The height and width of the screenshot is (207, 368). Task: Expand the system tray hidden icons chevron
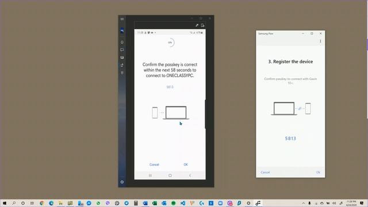point(303,203)
